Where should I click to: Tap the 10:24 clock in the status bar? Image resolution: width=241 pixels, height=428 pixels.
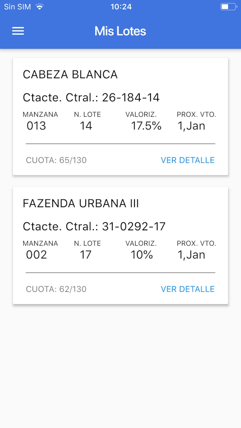click(121, 7)
